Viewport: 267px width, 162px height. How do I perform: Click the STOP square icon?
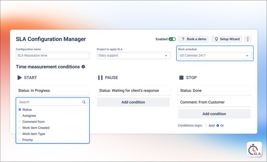181,78
